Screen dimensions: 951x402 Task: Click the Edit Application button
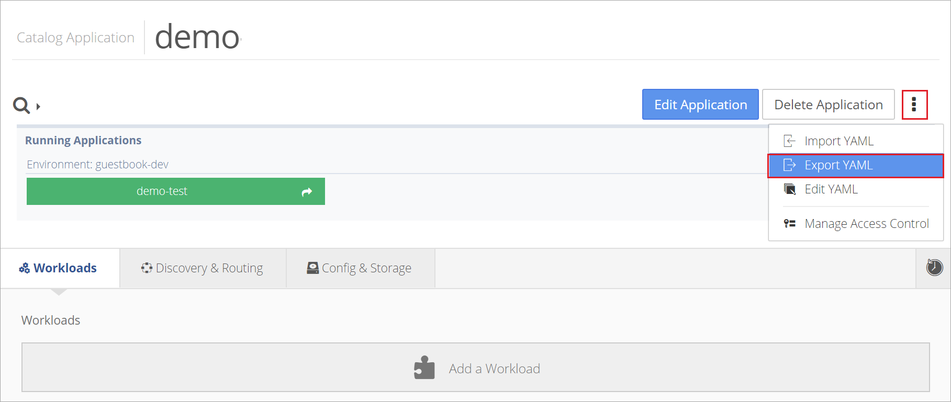point(700,105)
